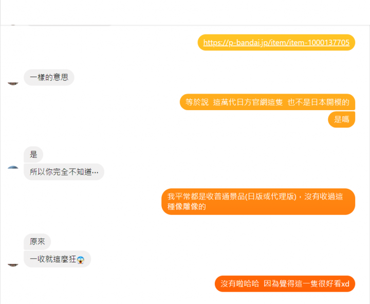Open sender avatar beside '一樣的意思'

coord(13,84)
